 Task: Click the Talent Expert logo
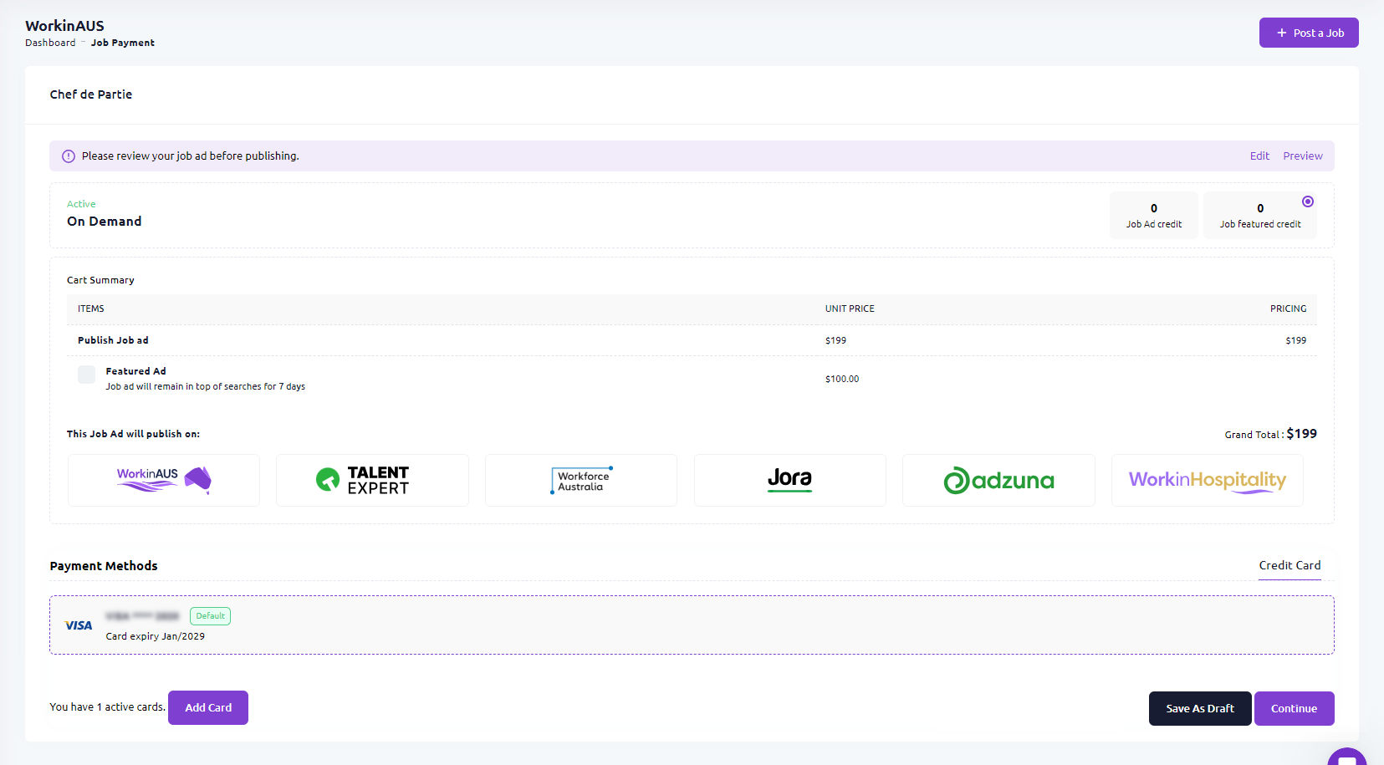[x=372, y=480]
